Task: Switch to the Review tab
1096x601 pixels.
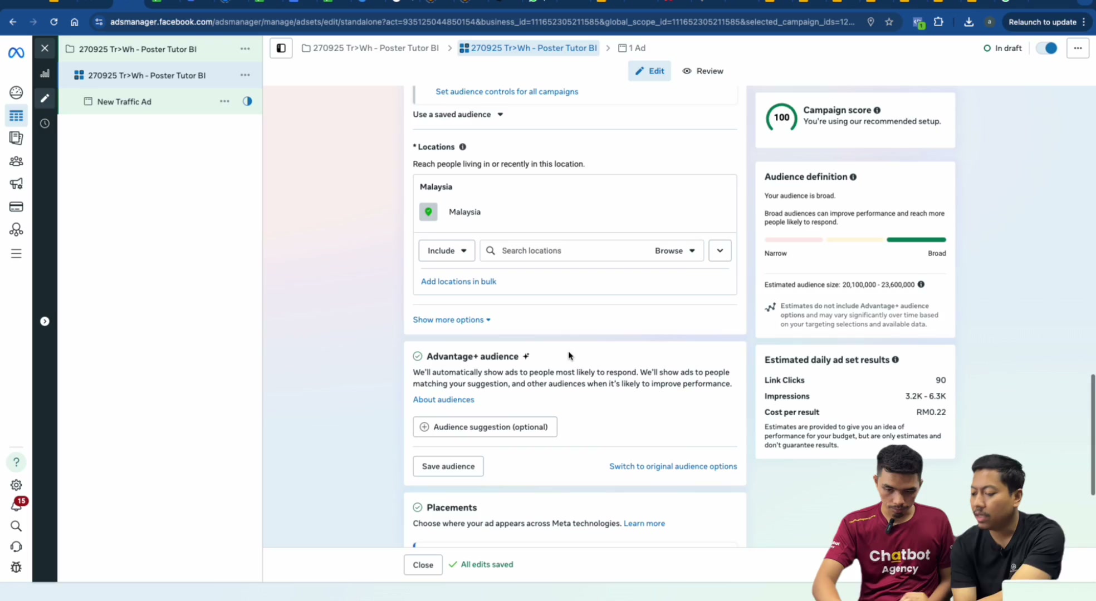Action: 703,71
